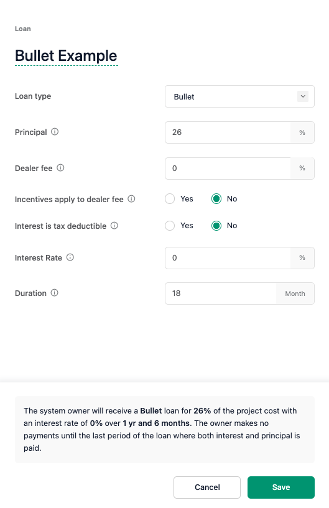Open the Principal info tooltip icon
The image size is (329, 508).
pos(55,132)
